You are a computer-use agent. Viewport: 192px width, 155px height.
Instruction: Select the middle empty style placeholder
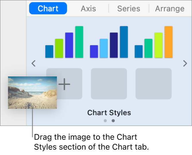click(109, 84)
